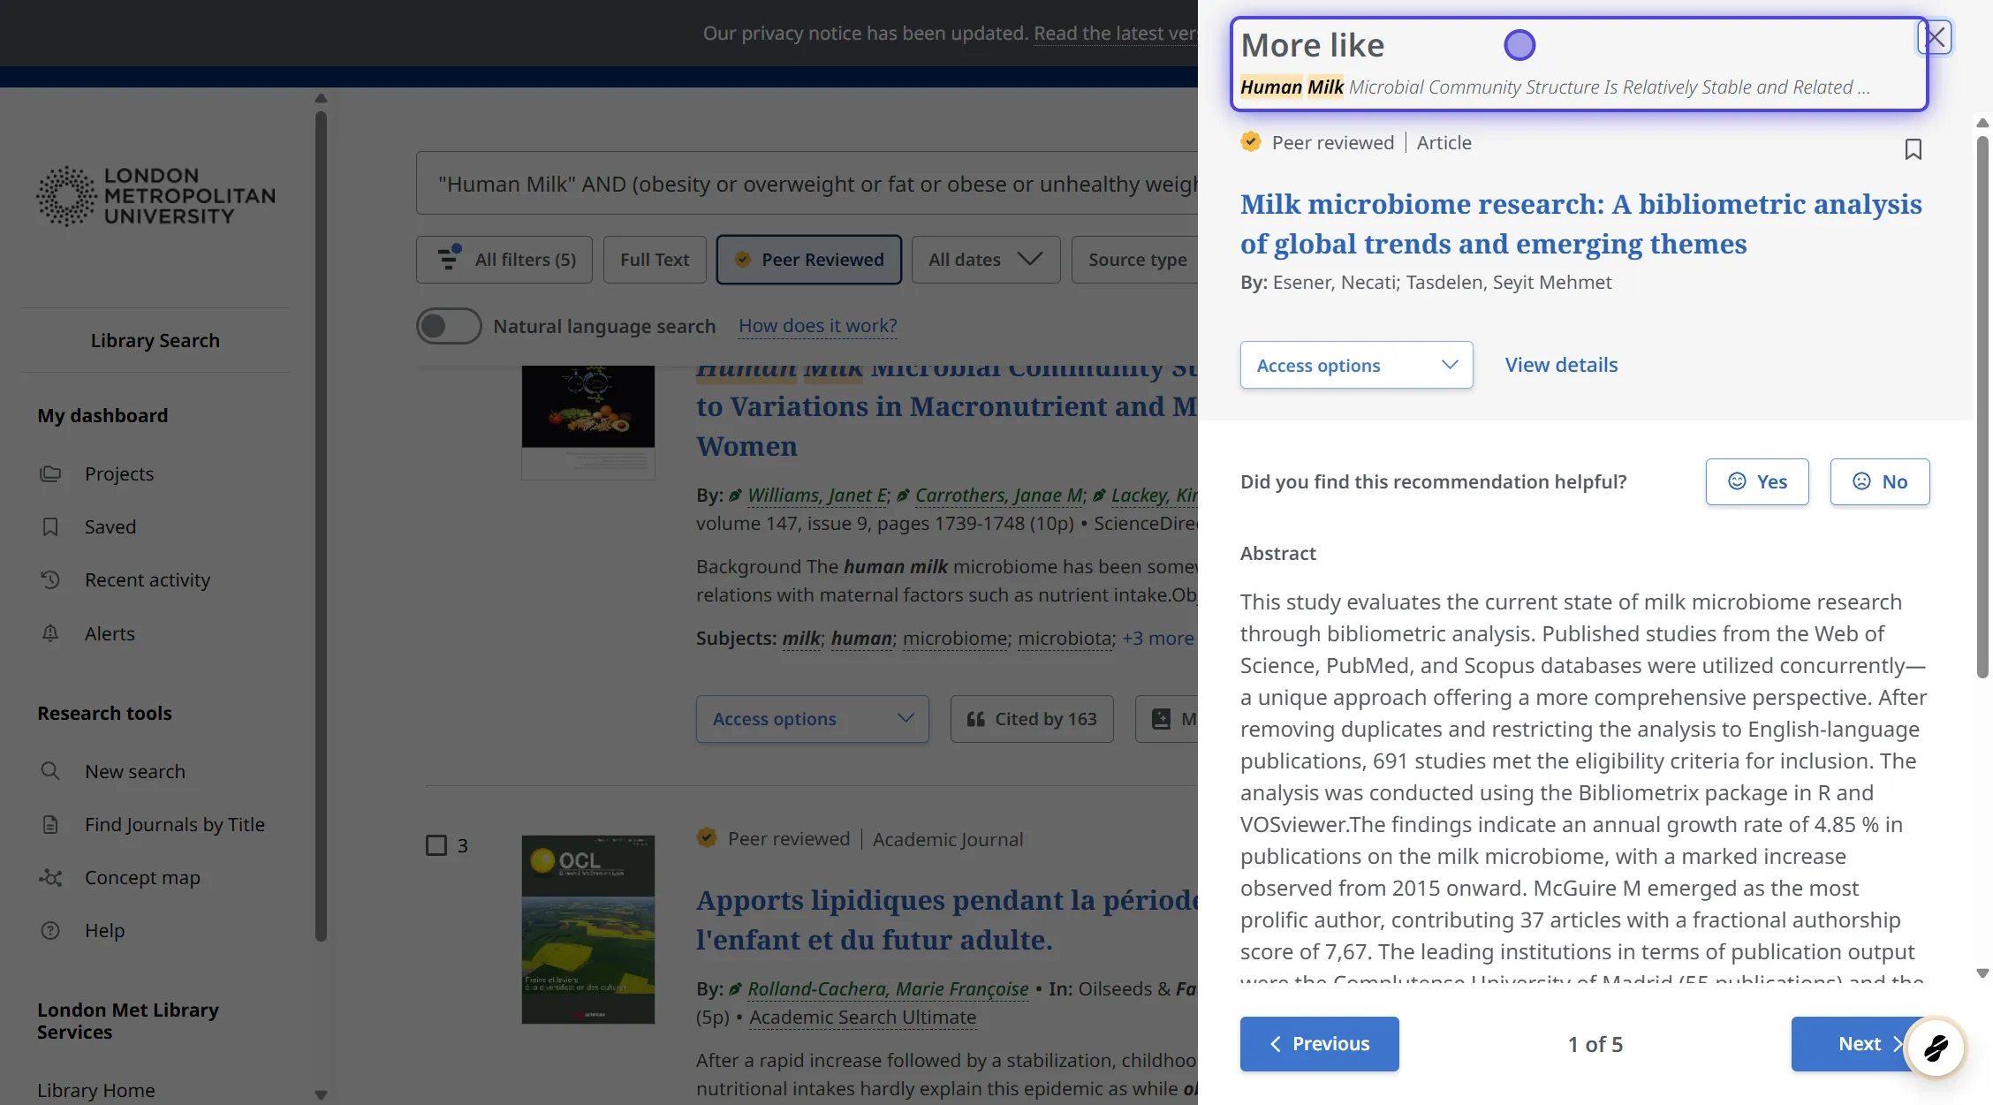
Task: Open Library Search section
Action: click(155, 340)
